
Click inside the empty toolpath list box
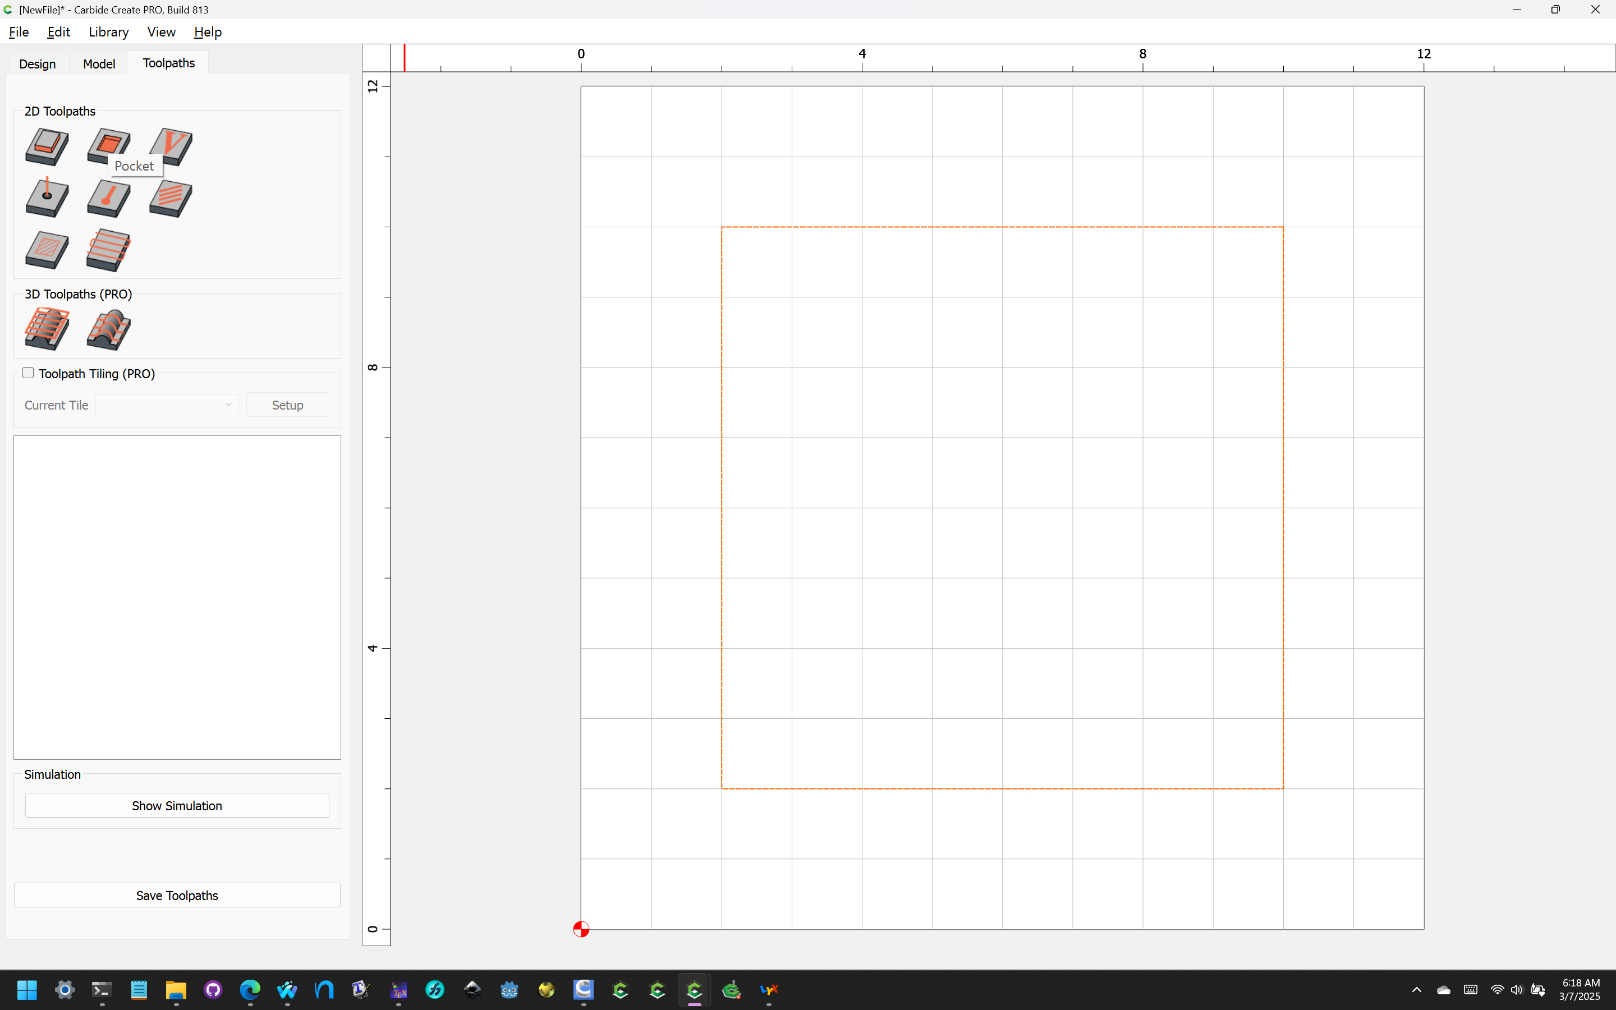click(x=177, y=597)
